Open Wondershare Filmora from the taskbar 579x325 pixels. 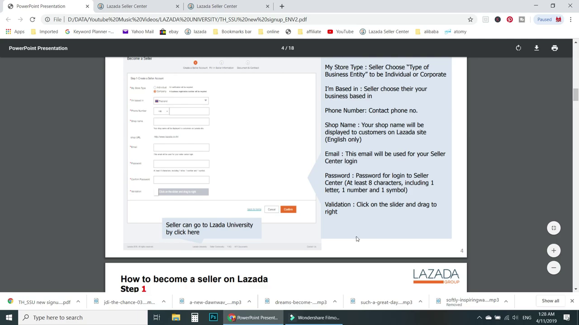(x=314, y=317)
